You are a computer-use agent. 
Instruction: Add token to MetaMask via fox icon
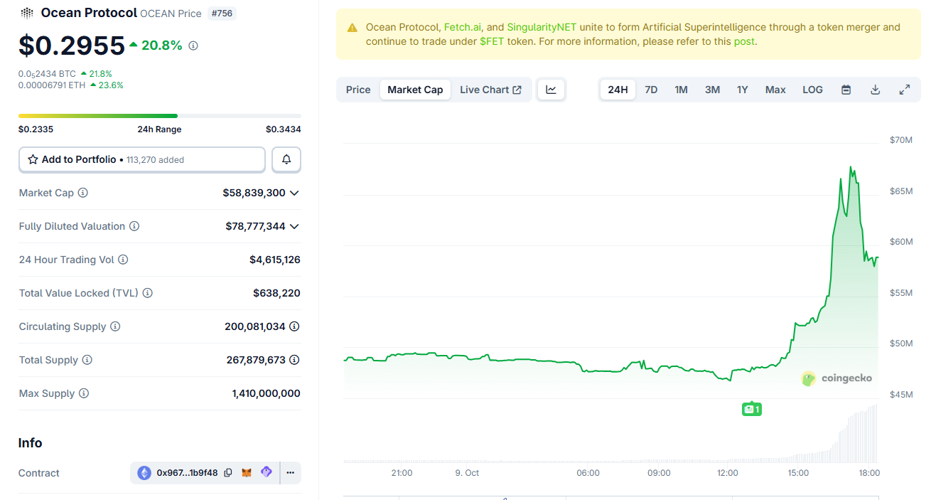247,473
